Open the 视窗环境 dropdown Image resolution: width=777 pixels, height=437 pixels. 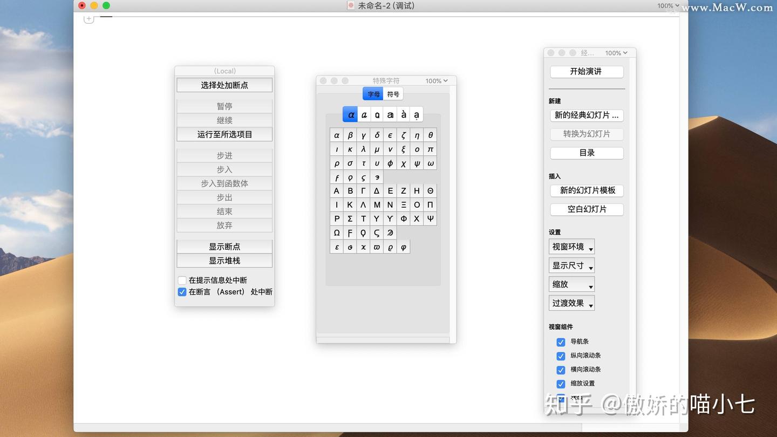point(571,247)
